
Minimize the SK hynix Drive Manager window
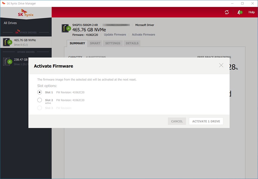(232, 3)
